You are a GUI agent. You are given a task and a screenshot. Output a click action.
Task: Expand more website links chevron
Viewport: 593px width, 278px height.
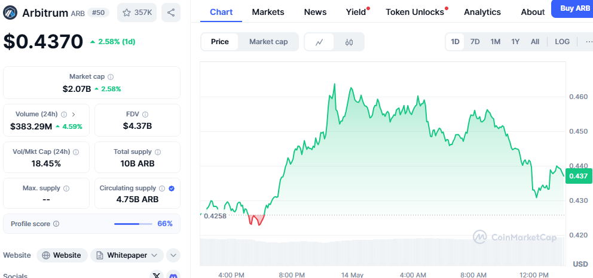[x=173, y=255]
